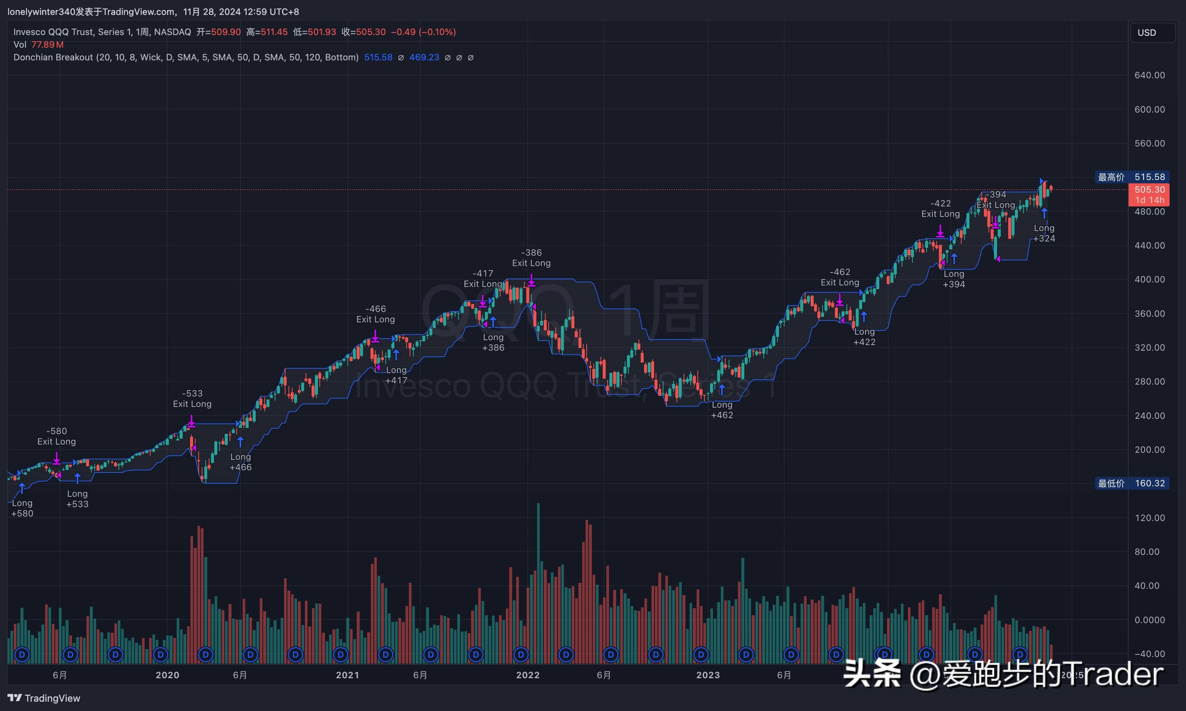Click the magenta exit arrow below -386 Exit Long
Screen dimensions: 1186x711
532,280
